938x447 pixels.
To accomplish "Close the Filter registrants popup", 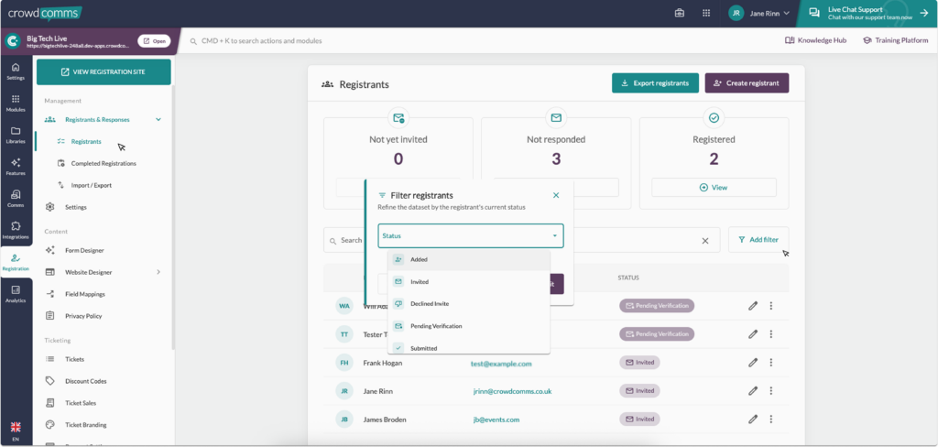I will pos(556,195).
